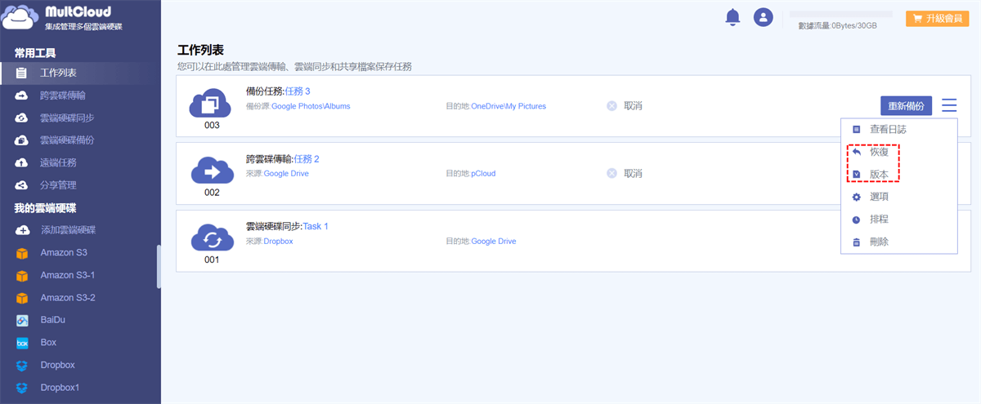Open the pCloud destination link
This screenshot has height=404, width=981.
click(x=483, y=174)
